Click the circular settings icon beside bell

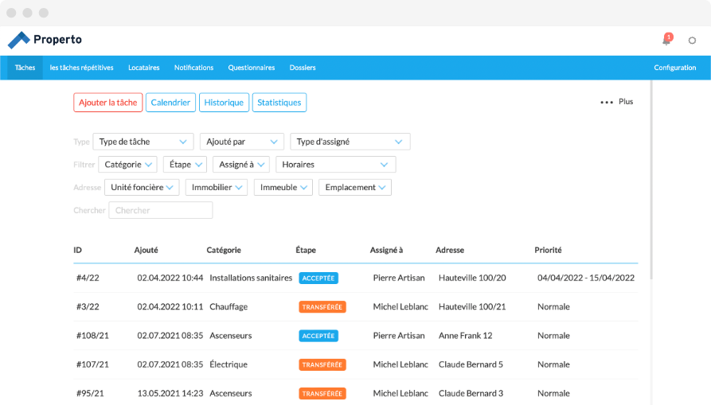point(692,41)
